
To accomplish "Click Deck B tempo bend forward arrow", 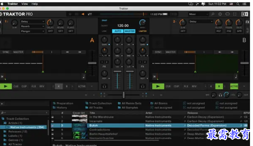I will point(232,52).
